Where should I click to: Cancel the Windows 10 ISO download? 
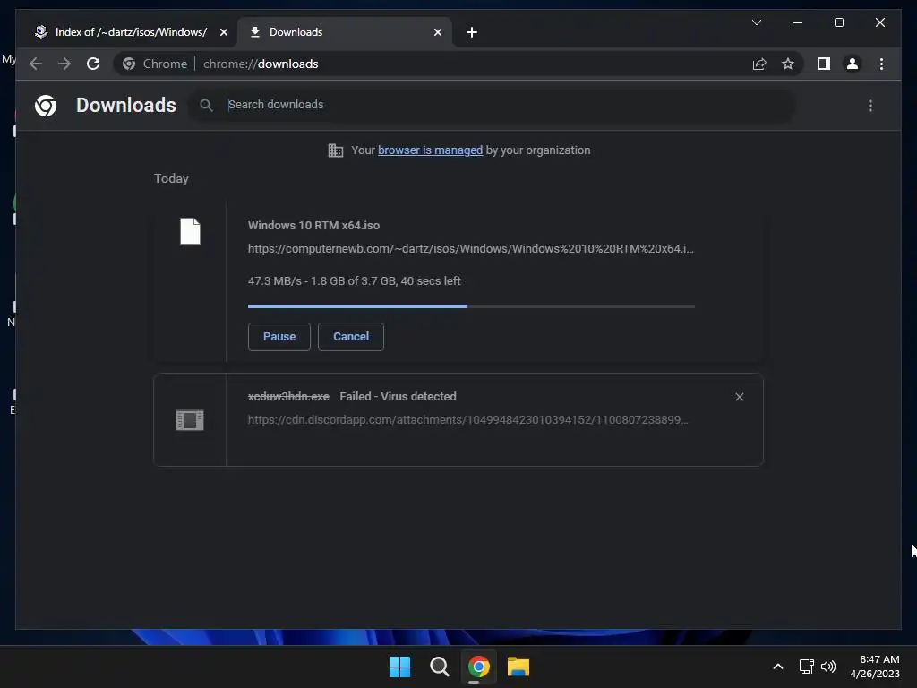[351, 337]
